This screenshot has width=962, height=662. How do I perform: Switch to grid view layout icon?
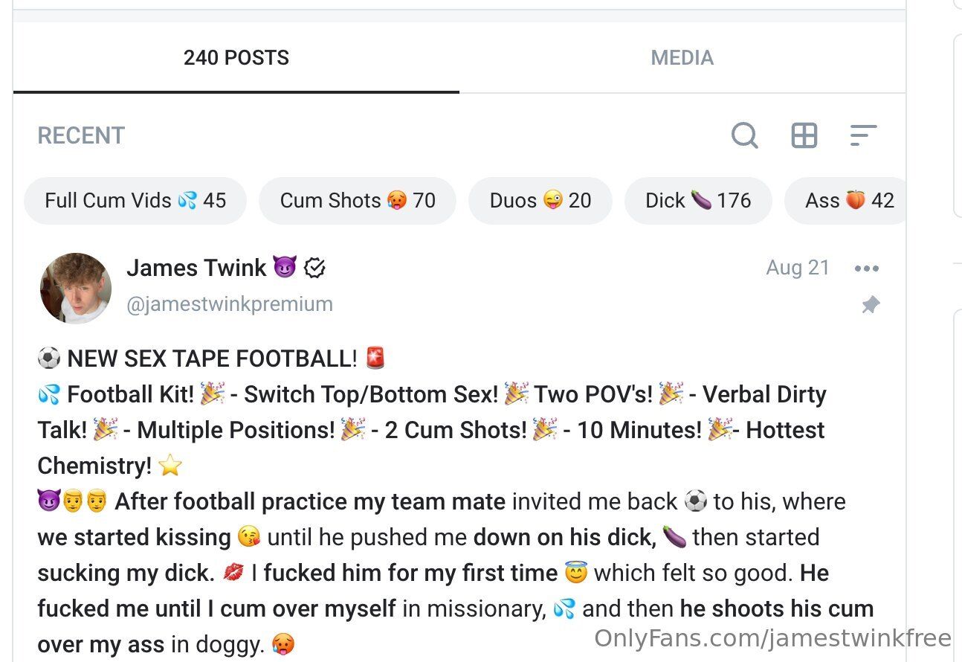(804, 135)
